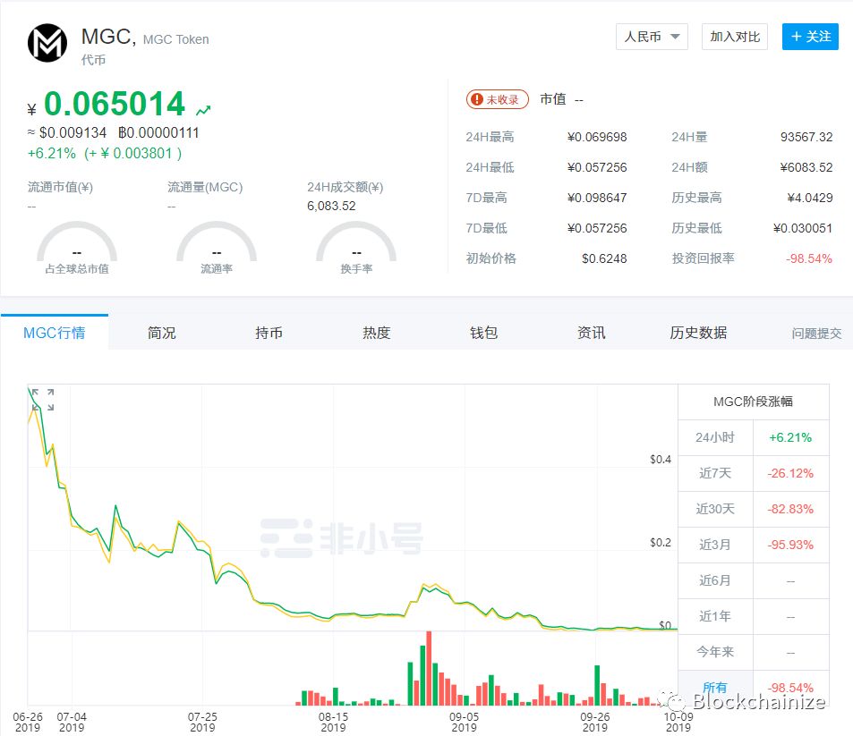853x736 pixels.
Task: Click the red 未收录 warning badge
Action: 498,99
